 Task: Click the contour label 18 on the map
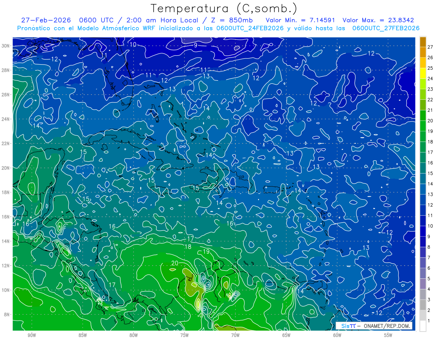pyautogui.click(x=188, y=247)
